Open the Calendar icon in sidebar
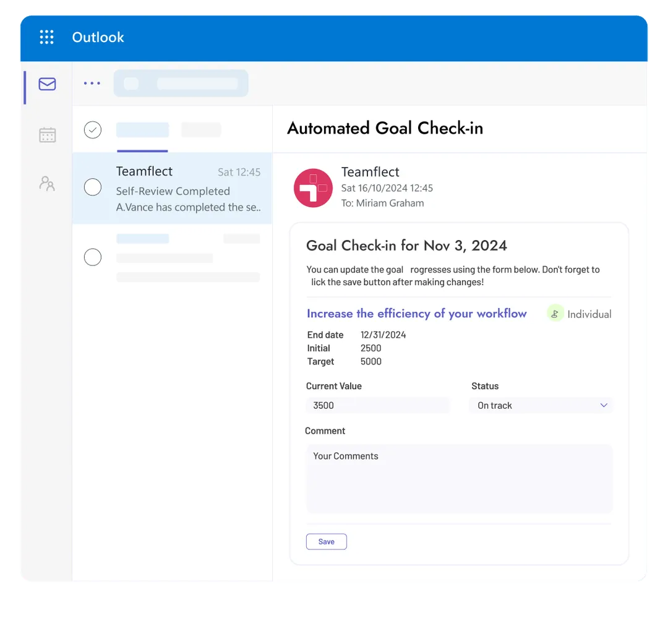The width and height of the screenshot is (668, 626). click(47, 135)
